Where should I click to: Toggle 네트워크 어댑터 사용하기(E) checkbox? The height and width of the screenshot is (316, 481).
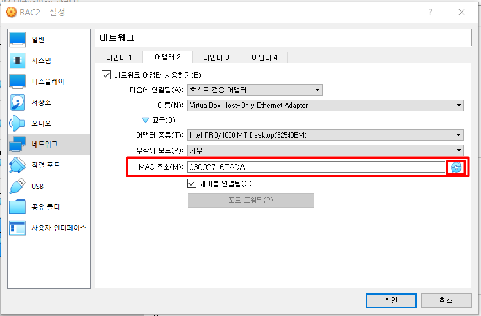pos(106,75)
